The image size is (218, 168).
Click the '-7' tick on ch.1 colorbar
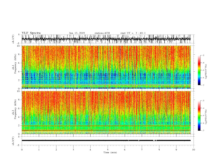[x=203, y=85]
